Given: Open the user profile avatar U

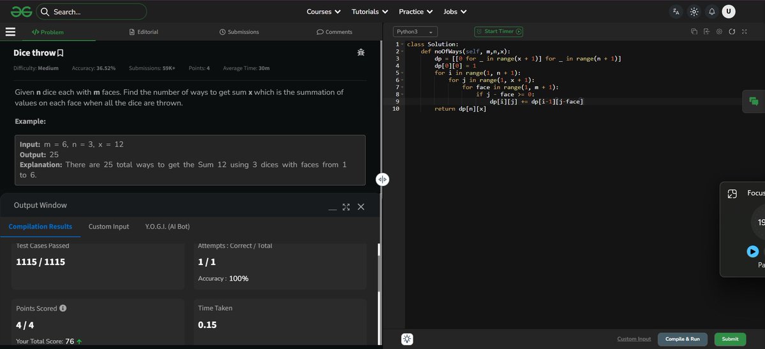Looking at the screenshot, I should [x=729, y=11].
